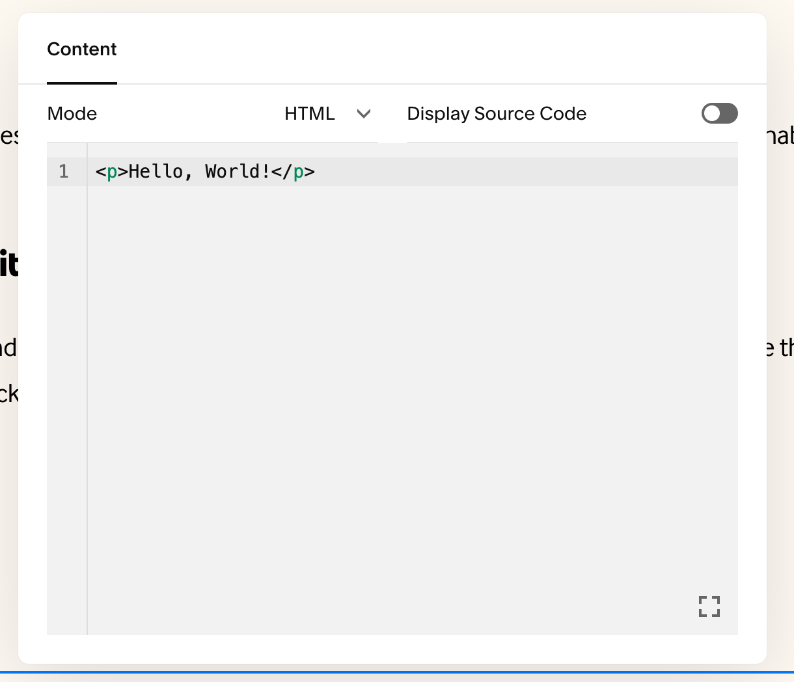Click the chevron arrow beside HTML

[x=364, y=114]
